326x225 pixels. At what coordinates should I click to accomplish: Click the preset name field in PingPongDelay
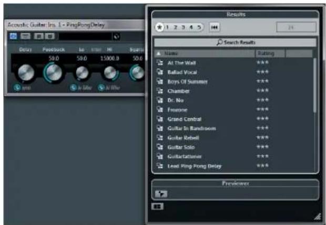pos(85,37)
